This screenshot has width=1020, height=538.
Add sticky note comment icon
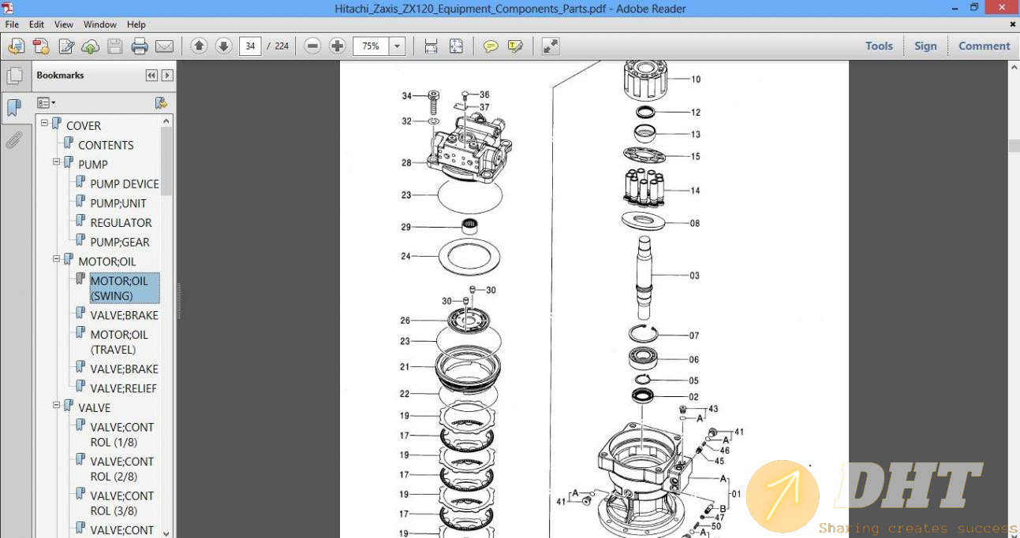[x=491, y=46]
